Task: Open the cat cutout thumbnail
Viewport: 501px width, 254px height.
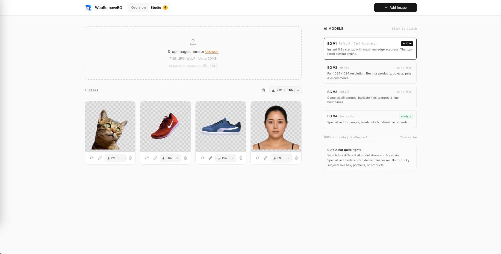Action: click(110, 126)
